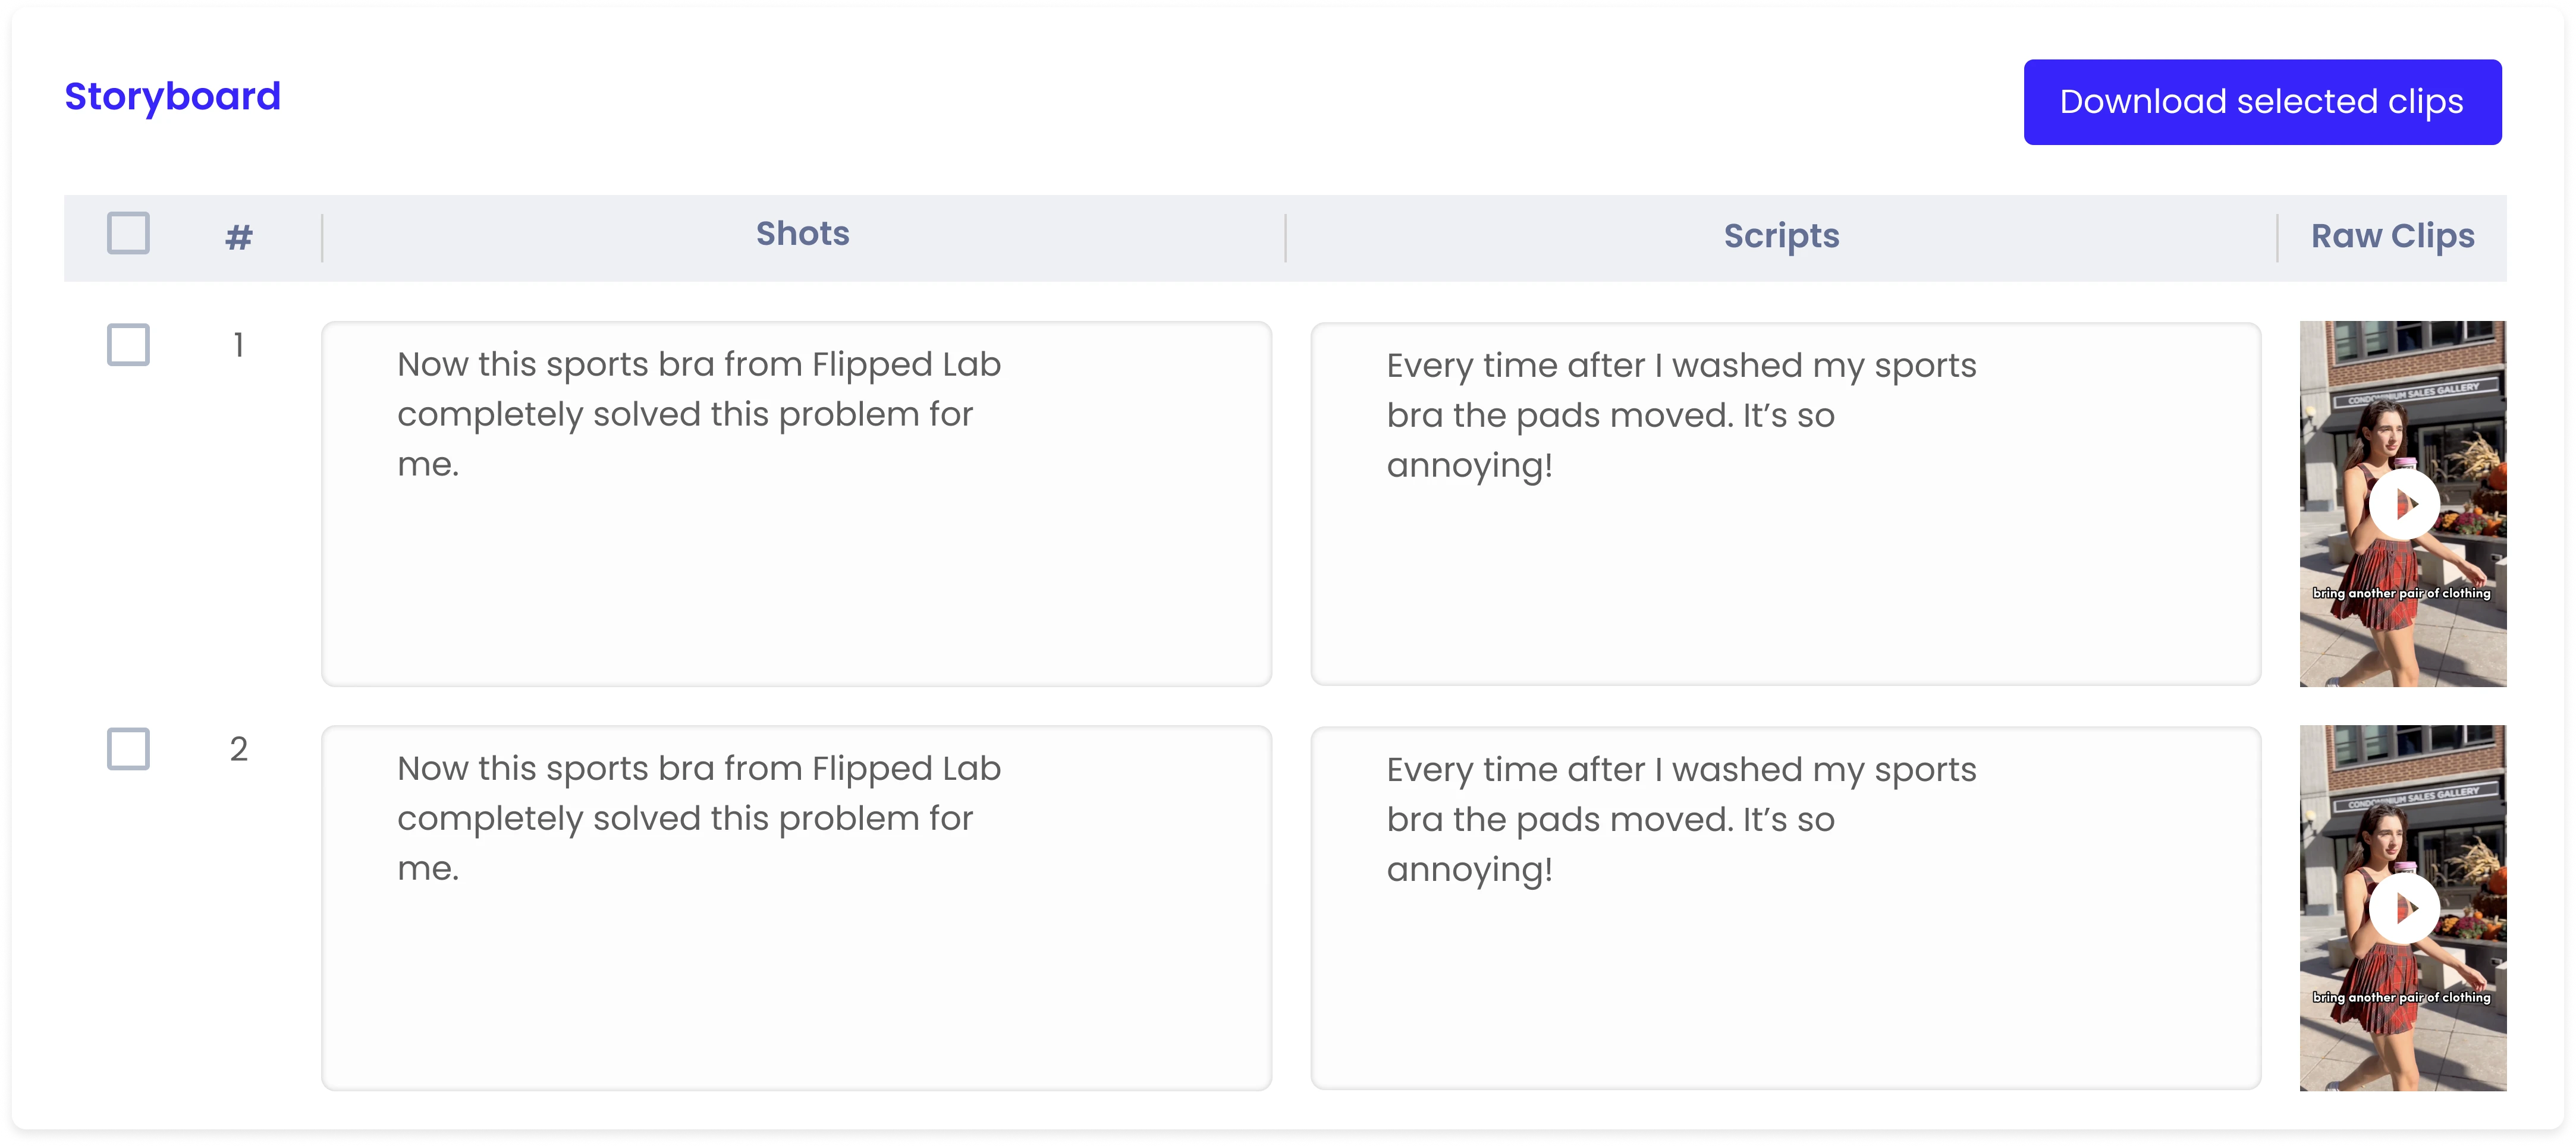Edit the Shots text box in row 1

pyautogui.click(x=796, y=503)
